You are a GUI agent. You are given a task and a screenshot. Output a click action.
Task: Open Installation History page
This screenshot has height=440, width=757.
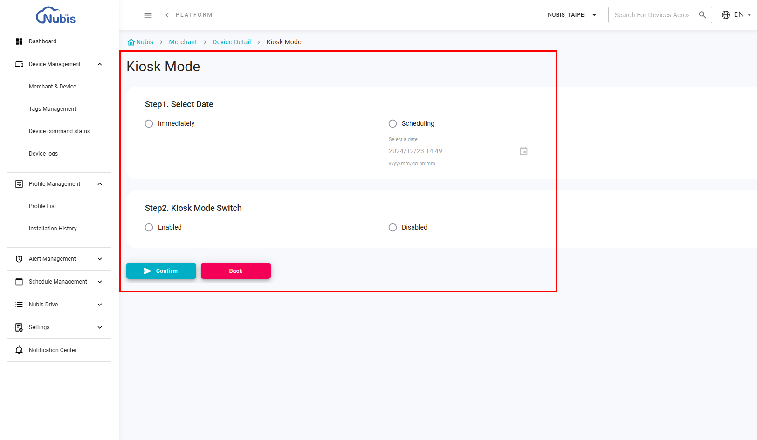pos(53,229)
